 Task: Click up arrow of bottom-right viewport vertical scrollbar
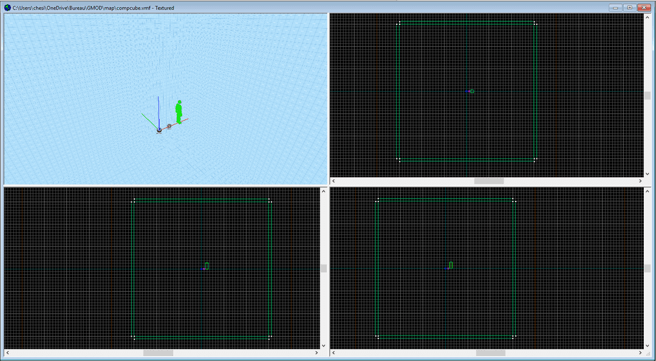[x=647, y=191]
